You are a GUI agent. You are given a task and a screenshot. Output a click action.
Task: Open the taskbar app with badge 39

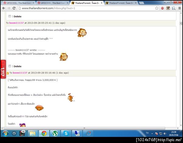[x=22, y=133]
